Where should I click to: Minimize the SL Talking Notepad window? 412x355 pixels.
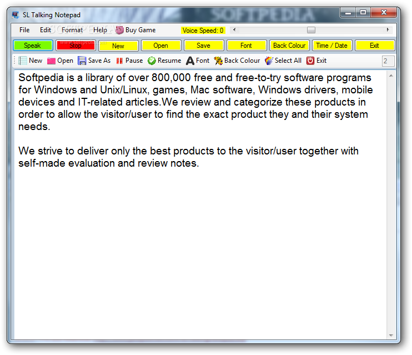(x=348, y=12)
